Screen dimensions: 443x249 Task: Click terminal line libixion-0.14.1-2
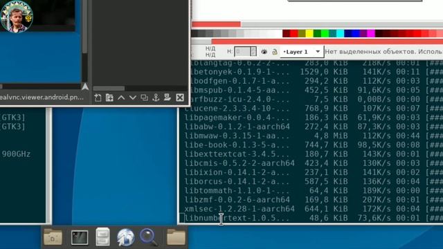point(237,172)
